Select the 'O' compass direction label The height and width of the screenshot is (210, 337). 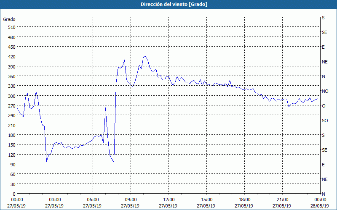[x=324, y=106]
